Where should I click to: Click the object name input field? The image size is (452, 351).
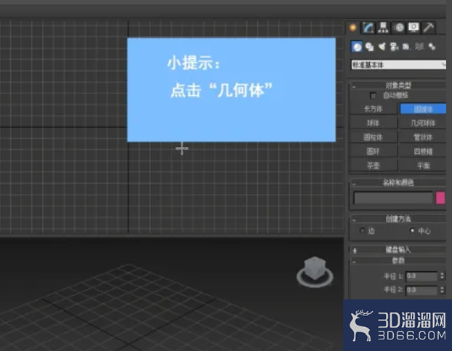[393, 198]
